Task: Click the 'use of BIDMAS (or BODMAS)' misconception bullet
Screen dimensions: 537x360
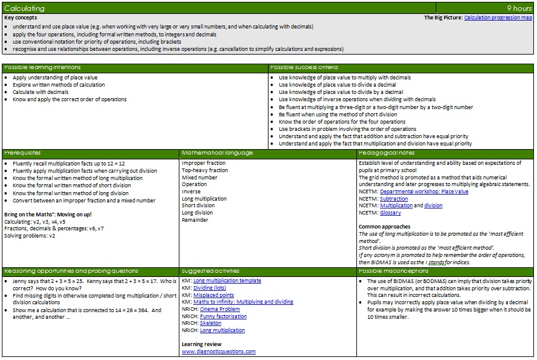Action: 449,288
